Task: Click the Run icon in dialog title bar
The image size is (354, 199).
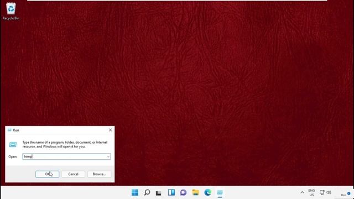Action: tap(9, 130)
